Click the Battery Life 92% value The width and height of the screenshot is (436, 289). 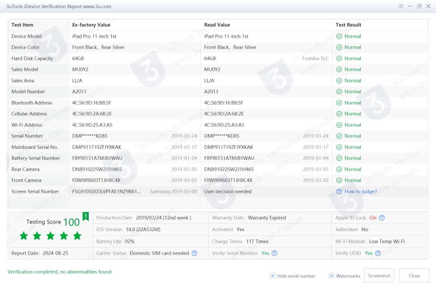click(130, 242)
